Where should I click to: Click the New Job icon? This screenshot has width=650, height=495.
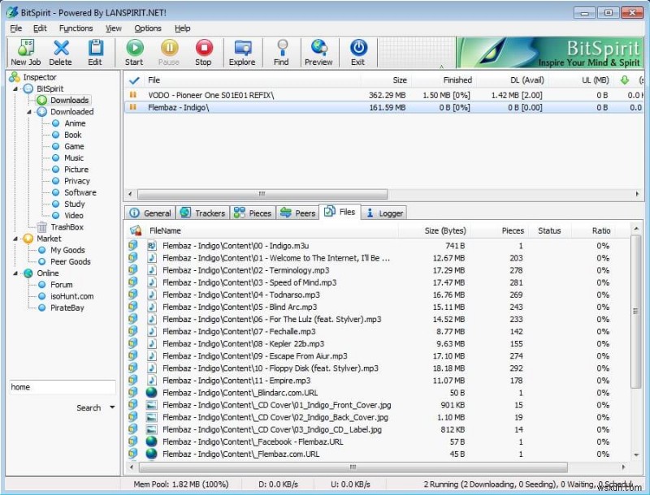(x=25, y=51)
